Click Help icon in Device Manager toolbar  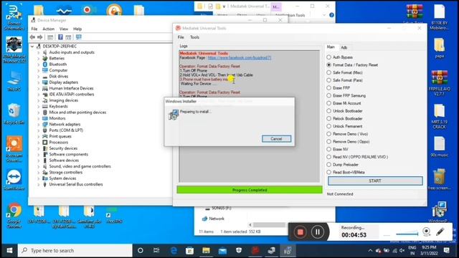(x=60, y=37)
